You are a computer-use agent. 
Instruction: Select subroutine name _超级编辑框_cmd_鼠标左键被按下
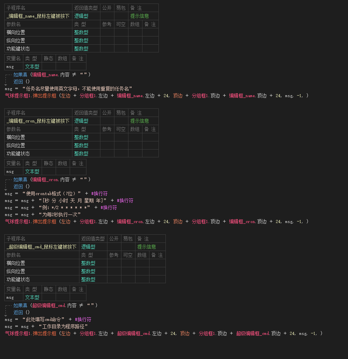pos(41,247)
